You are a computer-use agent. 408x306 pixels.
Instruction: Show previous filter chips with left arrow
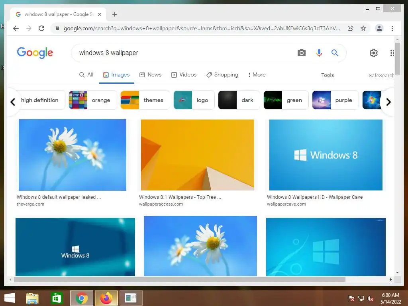[13, 102]
